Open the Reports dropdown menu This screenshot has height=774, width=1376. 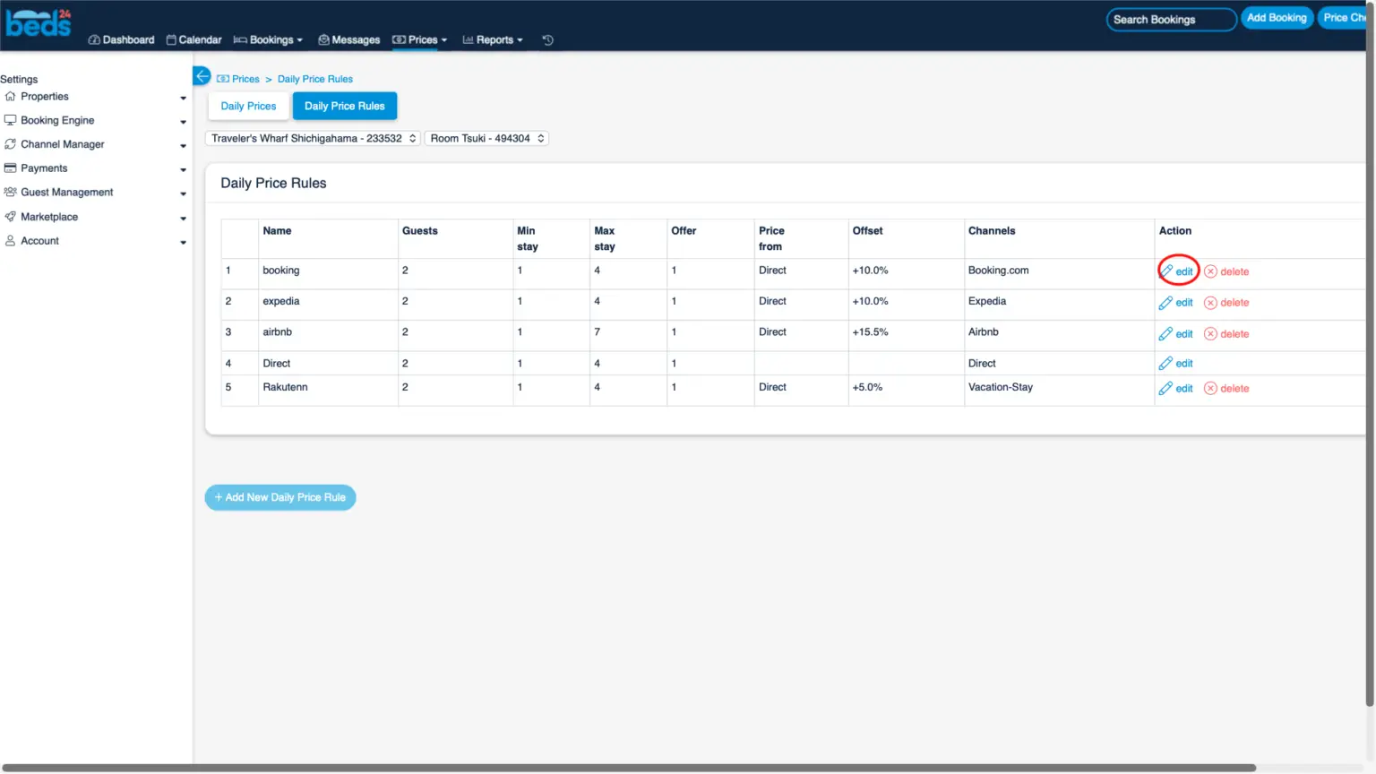(493, 40)
